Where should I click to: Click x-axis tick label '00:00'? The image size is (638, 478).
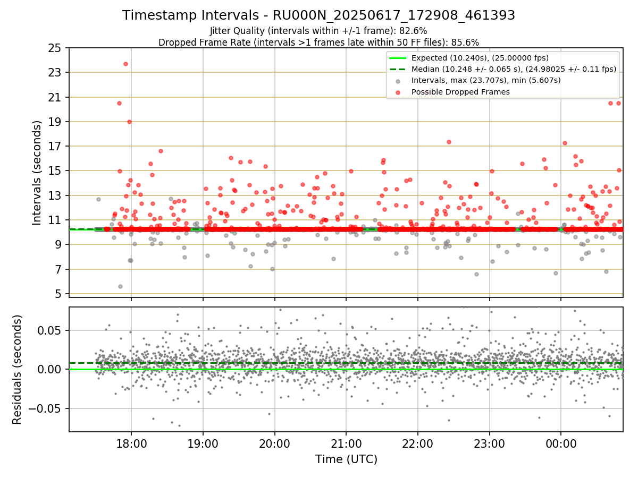click(561, 444)
